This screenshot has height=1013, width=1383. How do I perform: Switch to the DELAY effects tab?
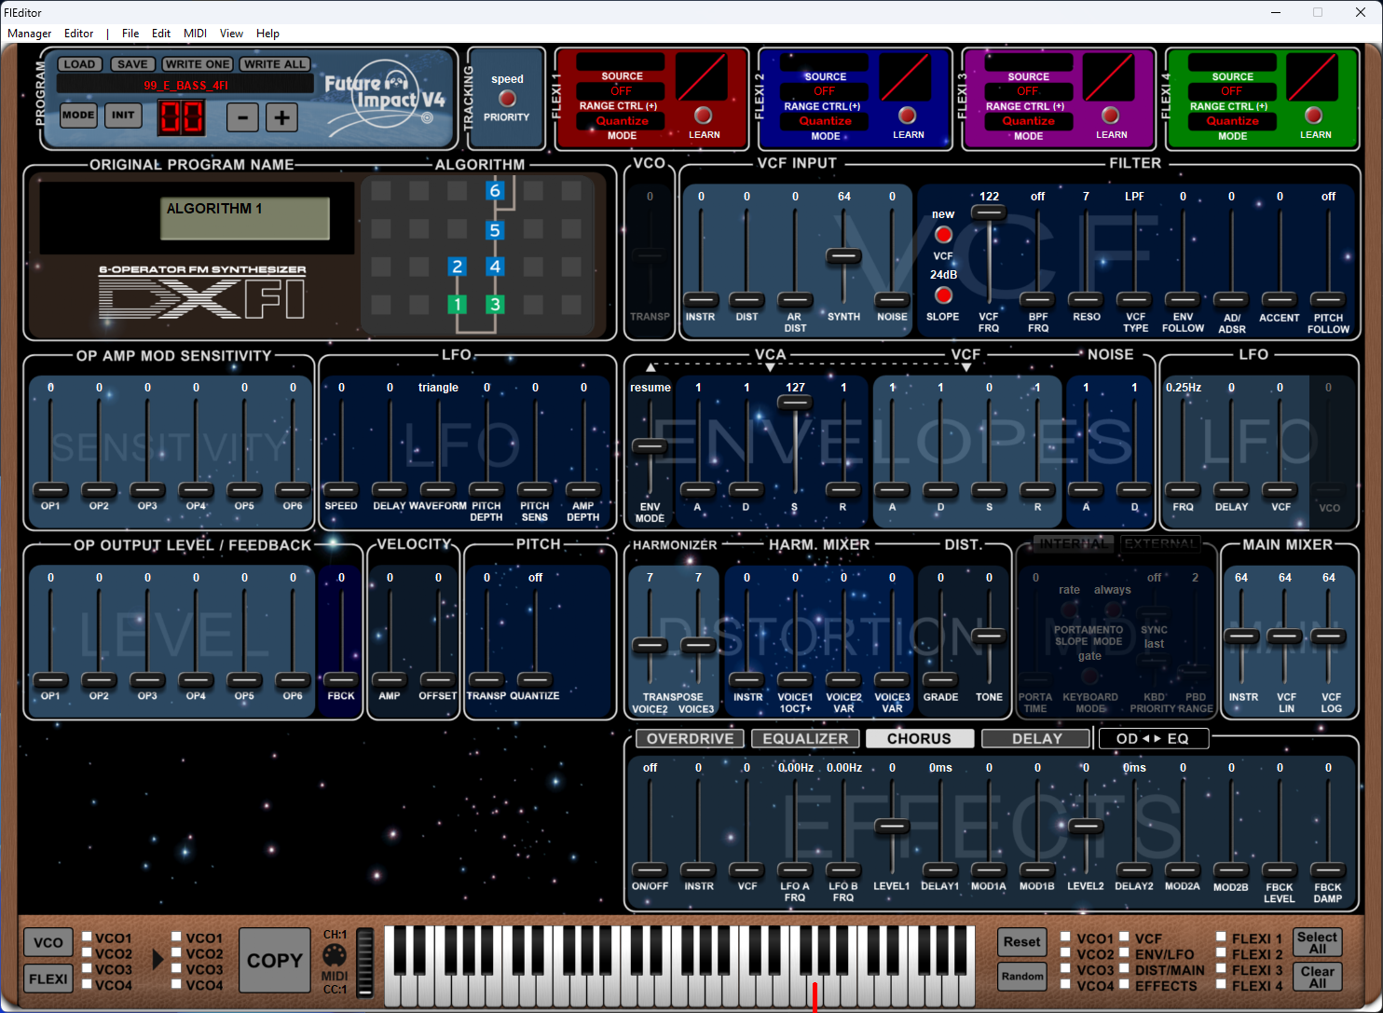click(x=1036, y=739)
